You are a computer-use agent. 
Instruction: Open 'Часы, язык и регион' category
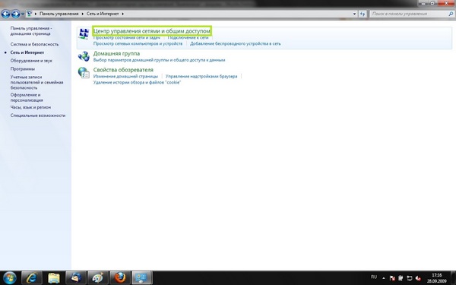point(30,107)
